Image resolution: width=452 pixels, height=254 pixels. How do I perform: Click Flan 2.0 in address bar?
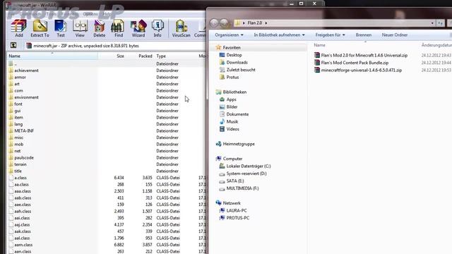click(255, 23)
